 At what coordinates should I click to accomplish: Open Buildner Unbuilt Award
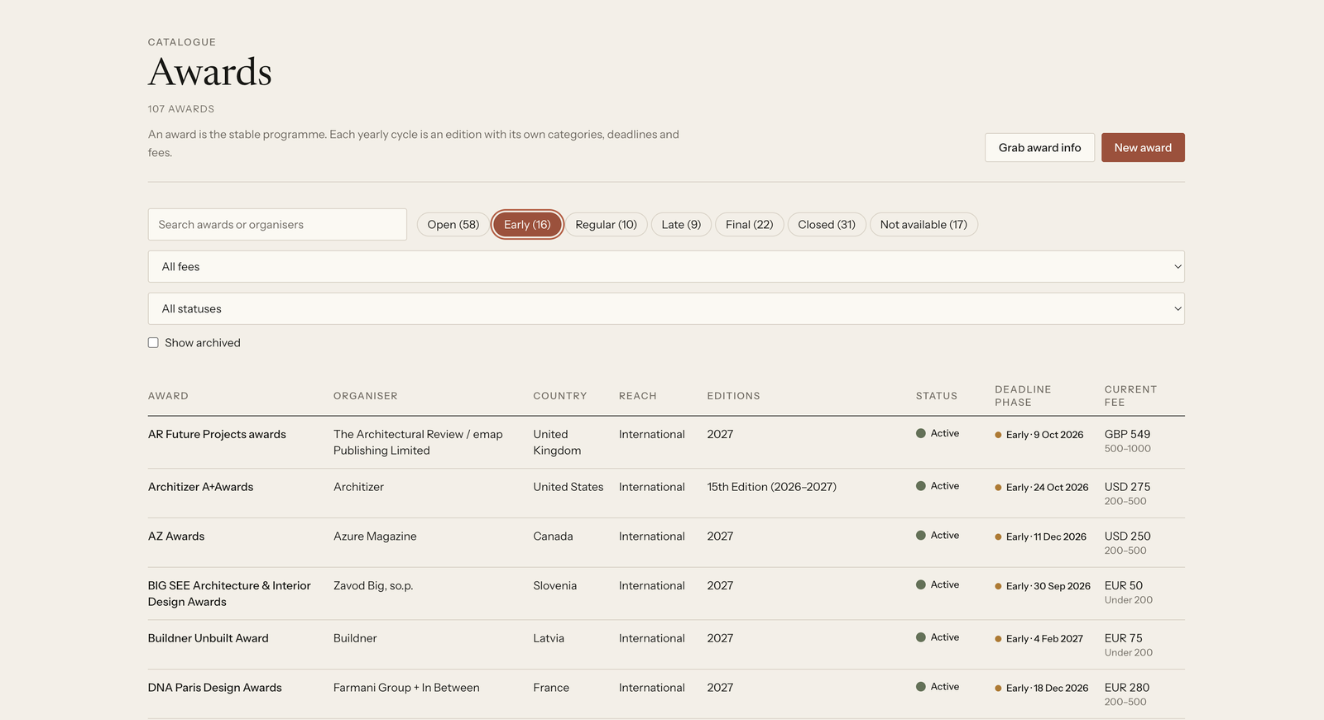tap(209, 638)
